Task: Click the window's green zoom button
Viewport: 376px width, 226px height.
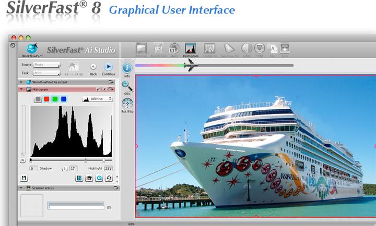Action: pos(28,37)
